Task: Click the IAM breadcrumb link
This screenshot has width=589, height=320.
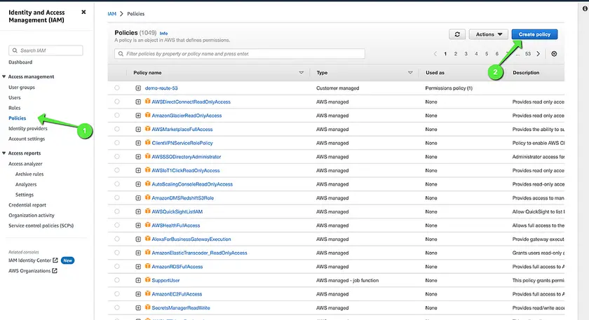Action: coord(111,13)
